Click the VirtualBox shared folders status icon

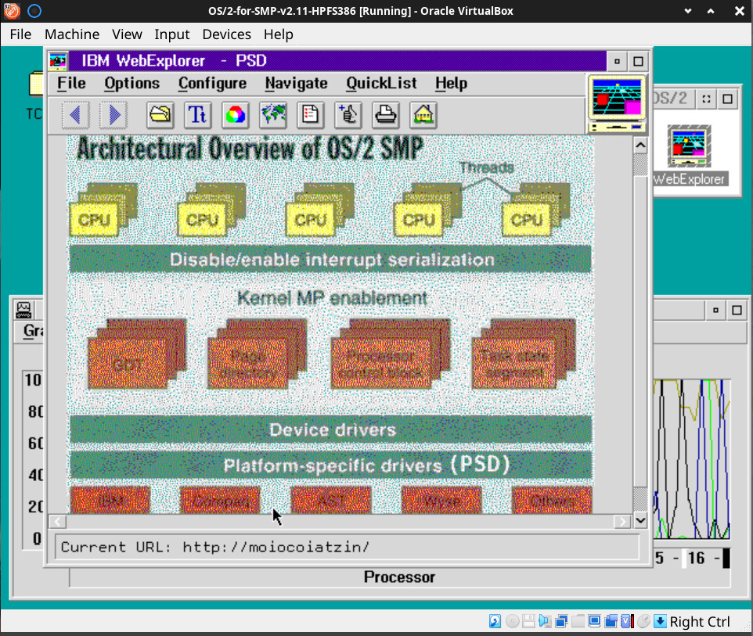click(x=578, y=621)
